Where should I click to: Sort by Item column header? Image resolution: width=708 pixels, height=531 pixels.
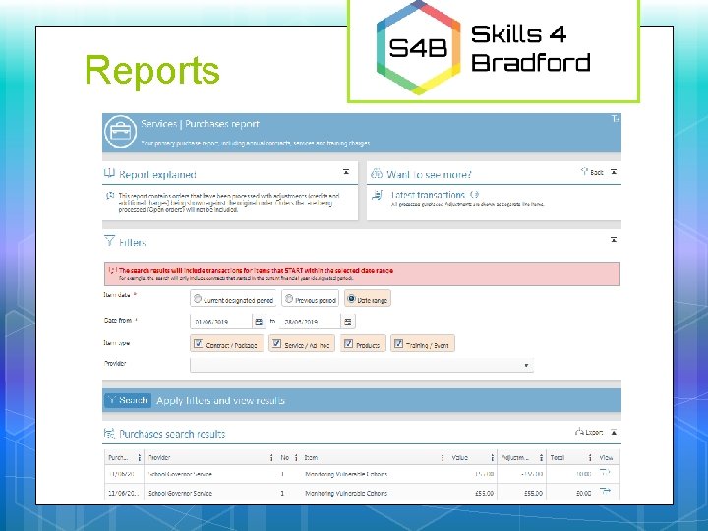click(x=311, y=457)
